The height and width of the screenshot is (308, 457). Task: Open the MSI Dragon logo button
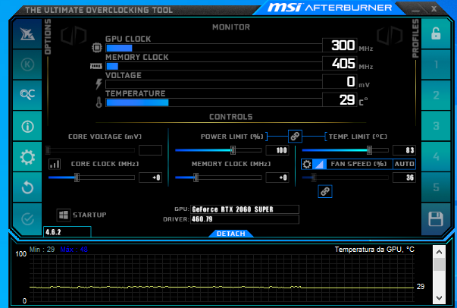(27, 34)
